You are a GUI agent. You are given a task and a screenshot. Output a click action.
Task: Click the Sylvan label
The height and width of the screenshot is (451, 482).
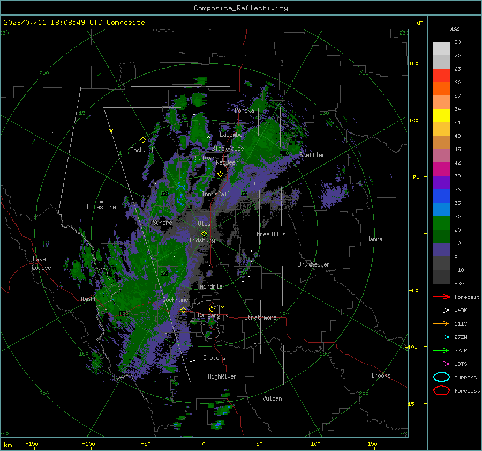205,158
